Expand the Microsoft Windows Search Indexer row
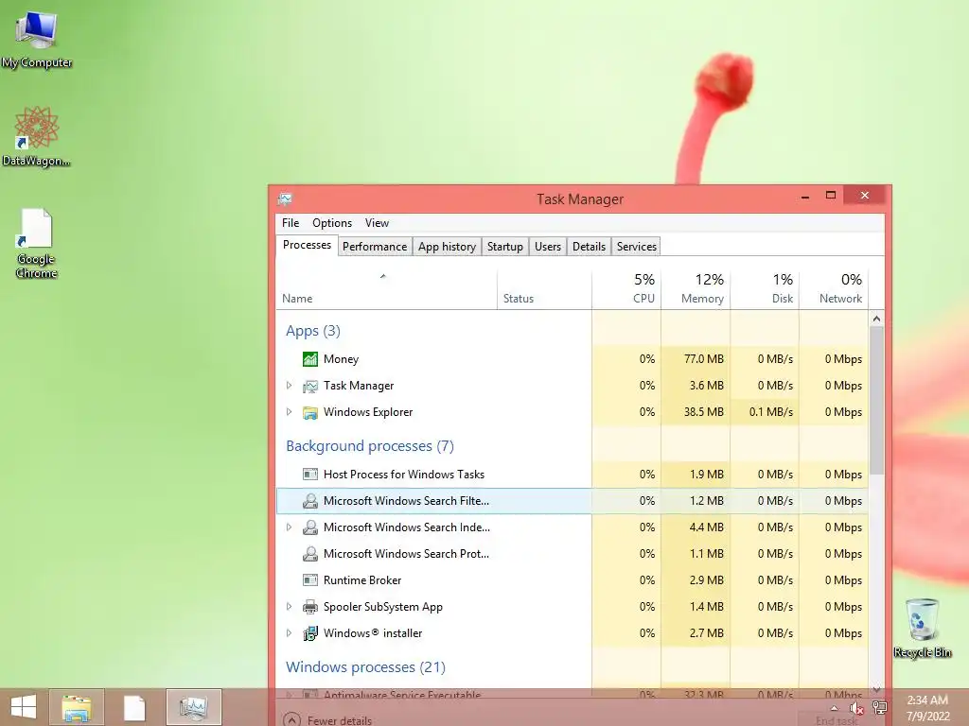This screenshot has height=726, width=969. tap(289, 527)
